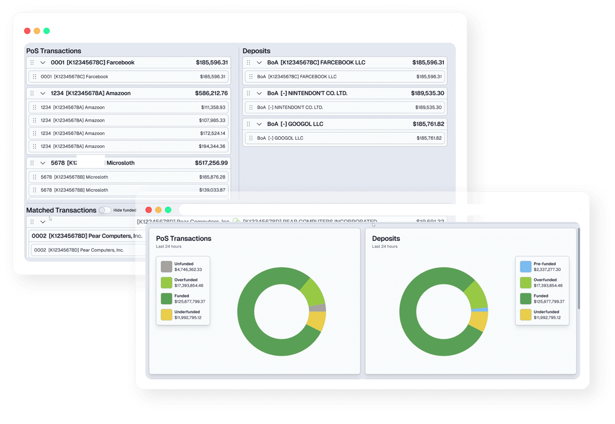
Task: Select the Amazoon $194,344.36 transaction row
Action: [128, 146]
